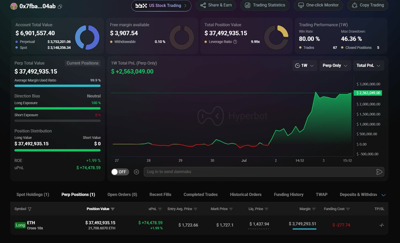
Task: Open Trading Statistics
Action: tap(265, 5)
